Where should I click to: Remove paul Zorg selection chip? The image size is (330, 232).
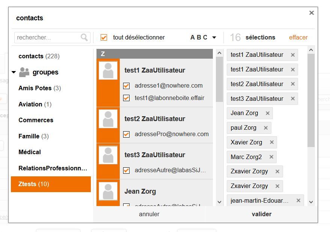tap(266, 128)
